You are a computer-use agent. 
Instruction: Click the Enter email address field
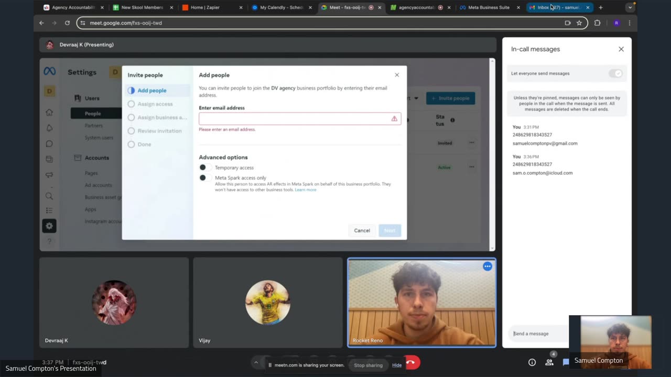(x=300, y=119)
